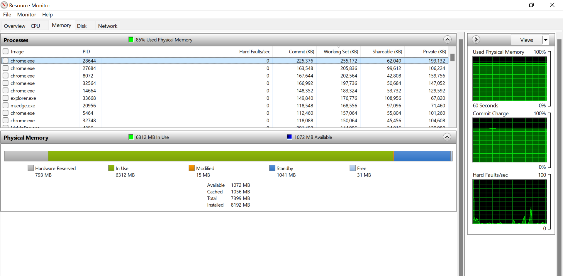Screen dimensions: 563x276
Task: Check the Image select-all checkbox
Action: (6, 52)
